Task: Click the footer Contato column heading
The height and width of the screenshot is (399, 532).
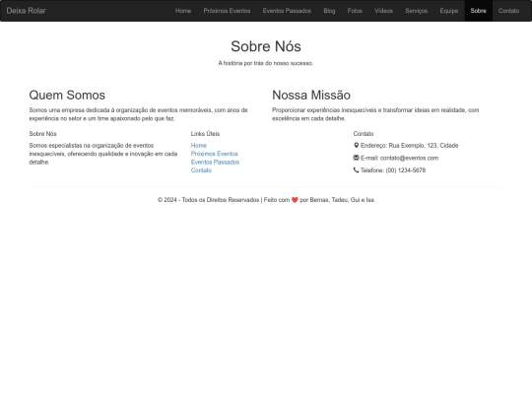Action: 364,134
